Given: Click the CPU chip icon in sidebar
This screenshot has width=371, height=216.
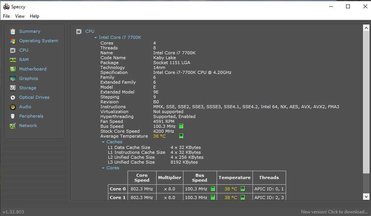Looking at the screenshot, I should pyautogui.click(x=13, y=51).
